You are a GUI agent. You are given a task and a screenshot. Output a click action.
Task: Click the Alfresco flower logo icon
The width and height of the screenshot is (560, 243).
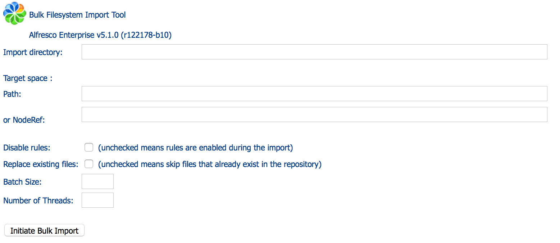[x=14, y=13]
